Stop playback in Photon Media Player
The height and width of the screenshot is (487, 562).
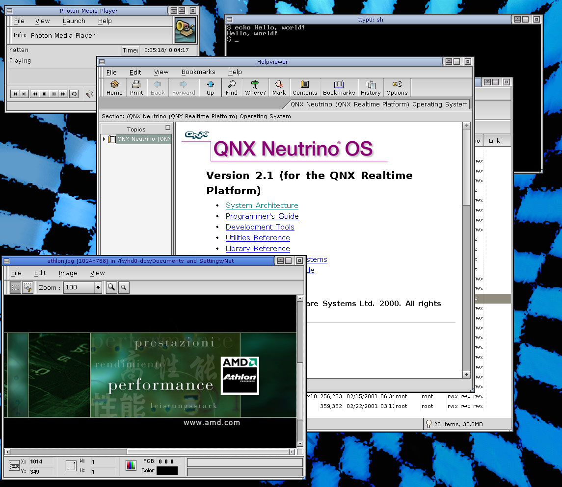click(x=44, y=94)
